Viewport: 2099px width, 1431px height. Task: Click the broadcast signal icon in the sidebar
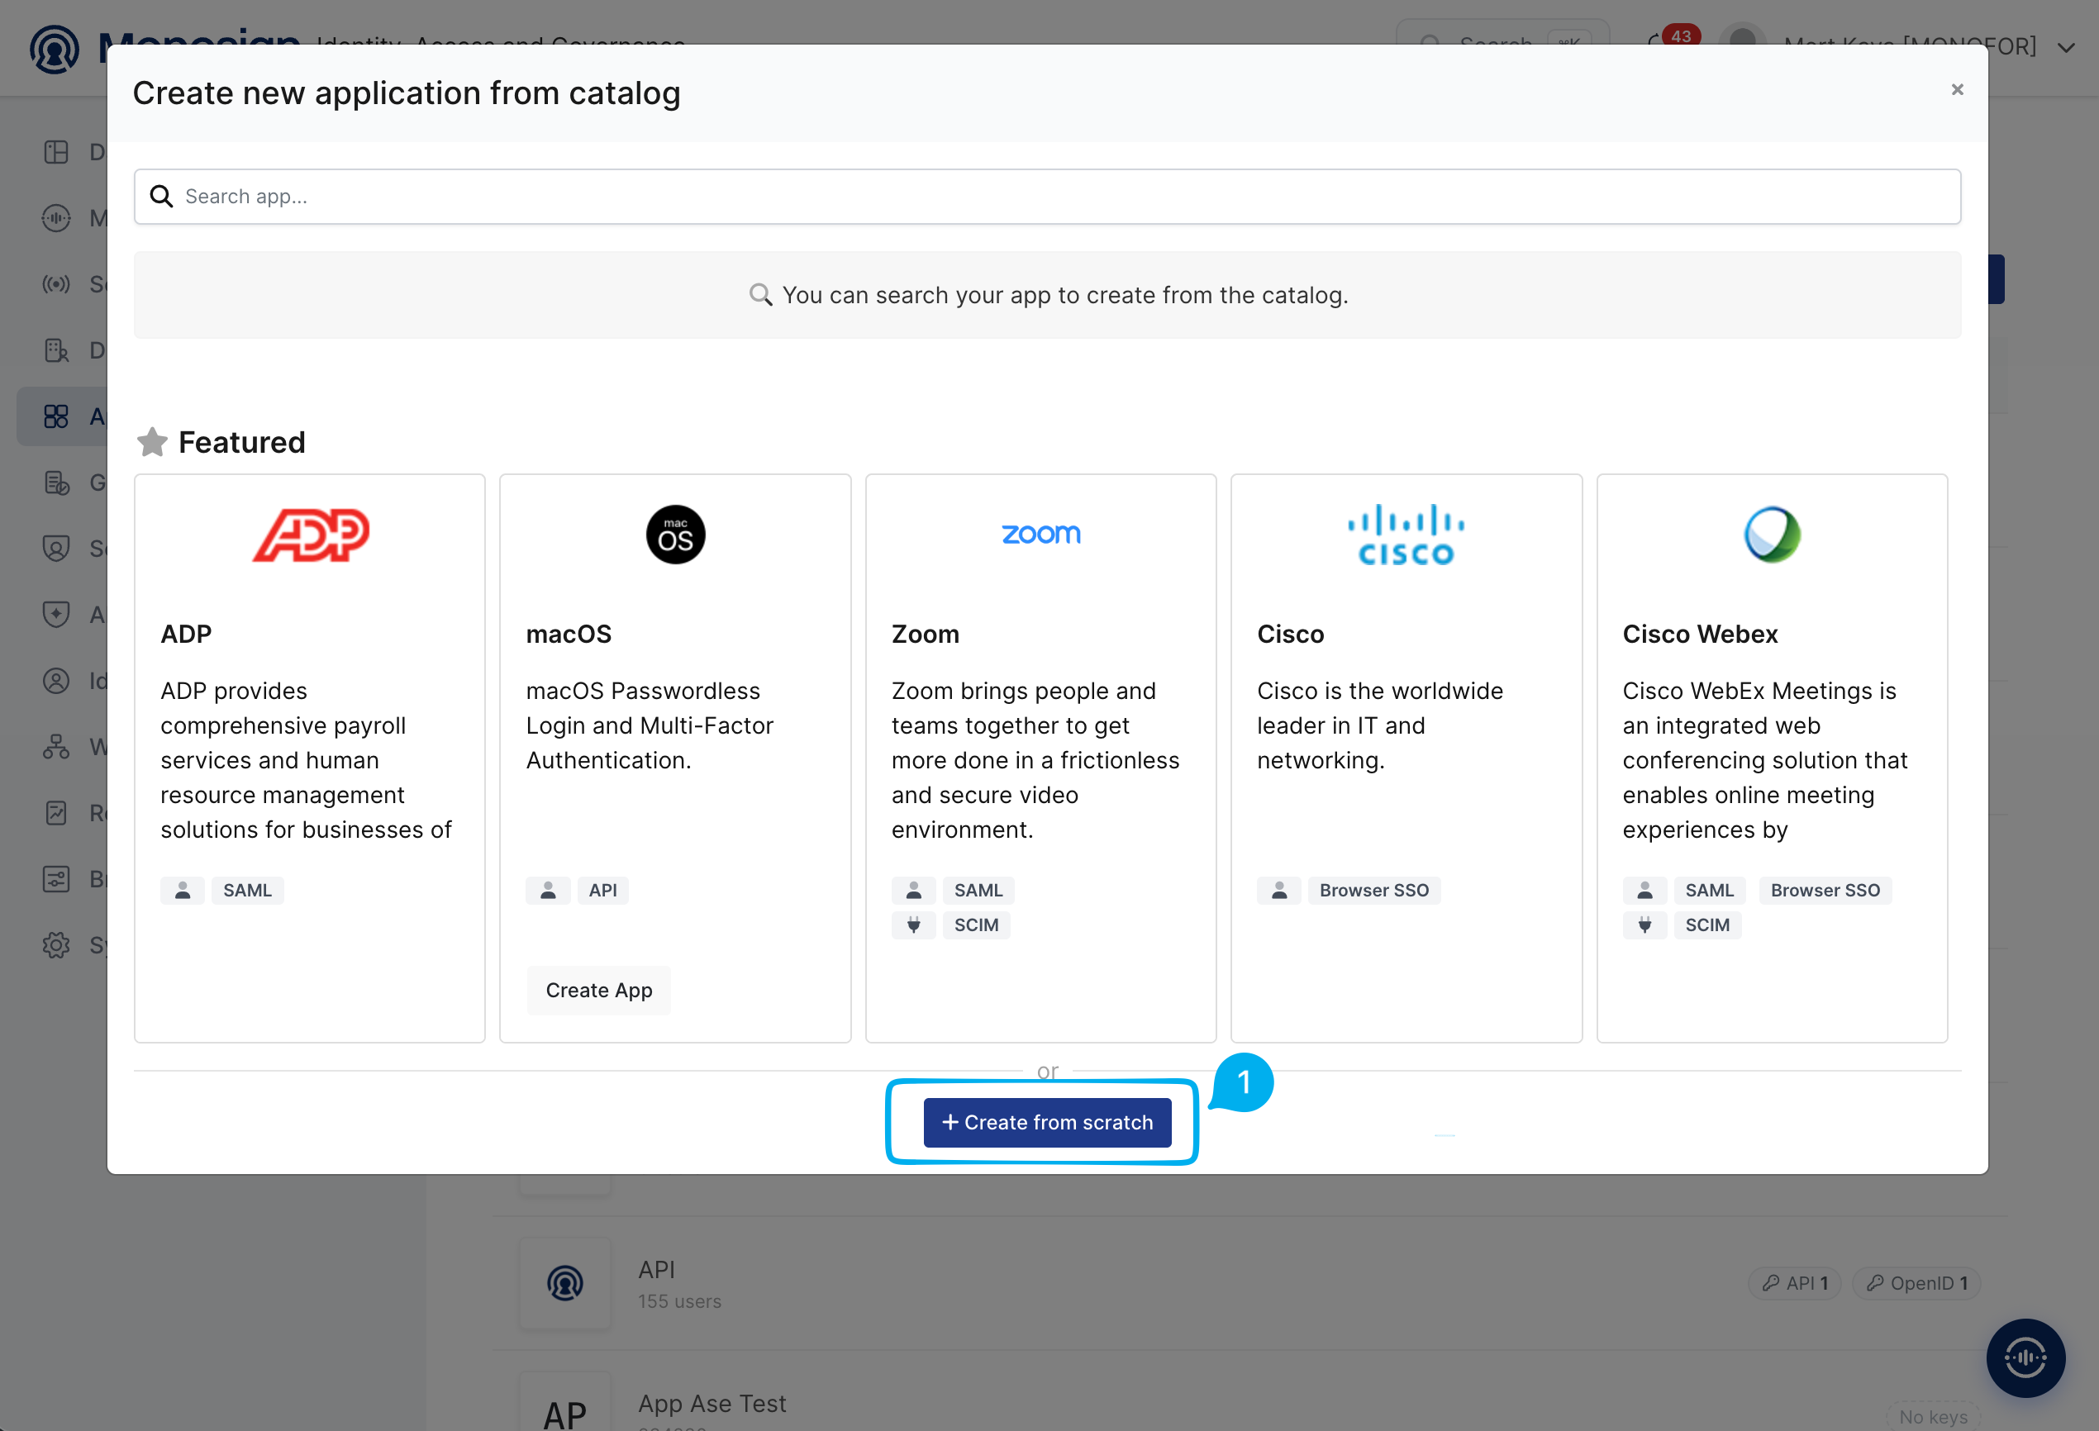click(56, 284)
